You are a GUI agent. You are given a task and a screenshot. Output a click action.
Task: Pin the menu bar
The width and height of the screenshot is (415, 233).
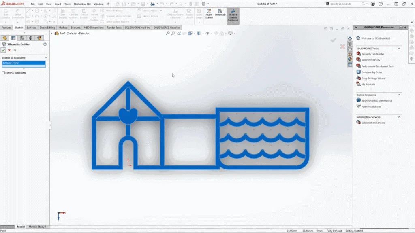[x=108, y=4]
